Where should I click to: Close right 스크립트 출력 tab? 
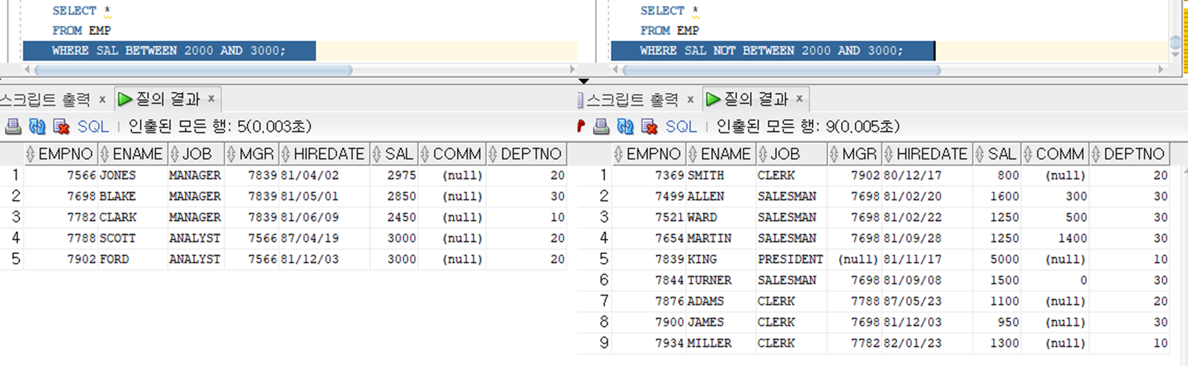(690, 99)
